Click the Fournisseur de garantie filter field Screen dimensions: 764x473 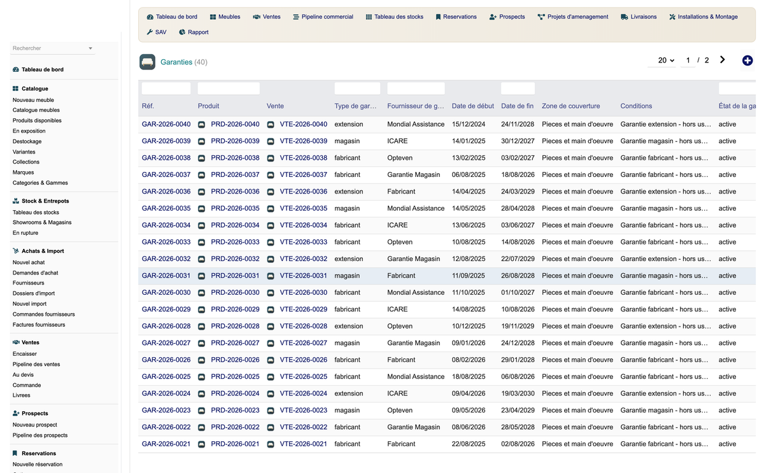pos(416,88)
